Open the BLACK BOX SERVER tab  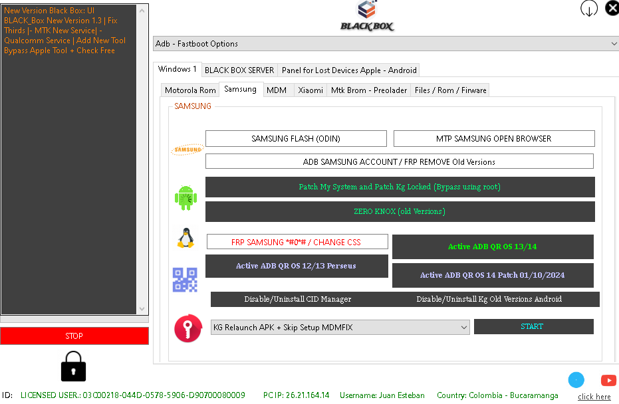(239, 70)
